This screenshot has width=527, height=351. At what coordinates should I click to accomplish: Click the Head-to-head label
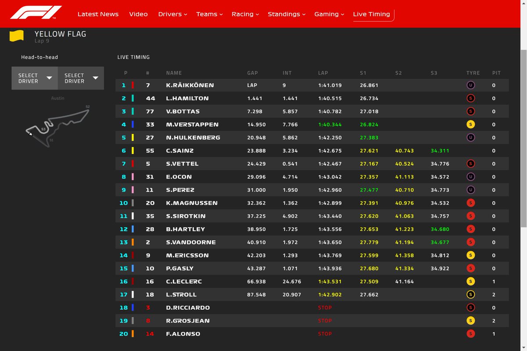(x=40, y=57)
